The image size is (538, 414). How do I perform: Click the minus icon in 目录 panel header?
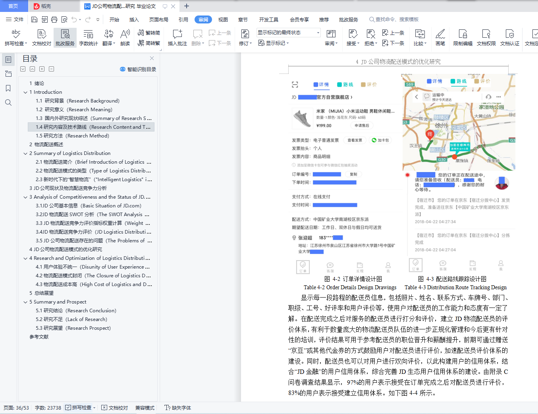point(51,69)
